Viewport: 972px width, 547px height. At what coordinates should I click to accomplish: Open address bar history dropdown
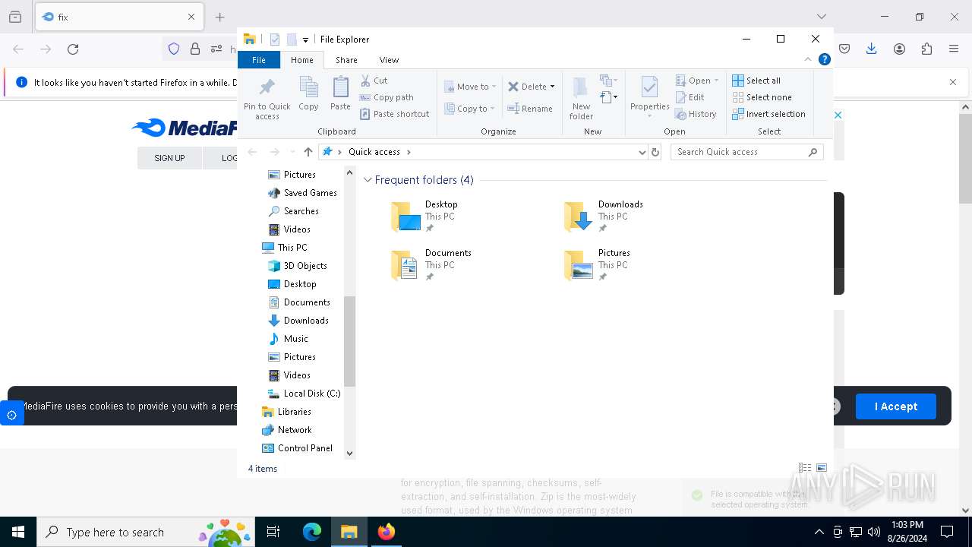click(642, 152)
